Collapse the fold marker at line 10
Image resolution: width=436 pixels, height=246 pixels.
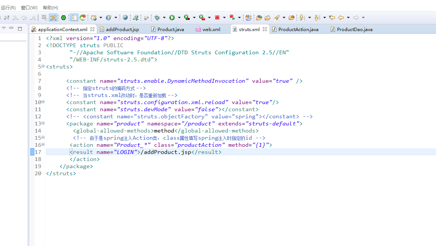(x=43, y=102)
